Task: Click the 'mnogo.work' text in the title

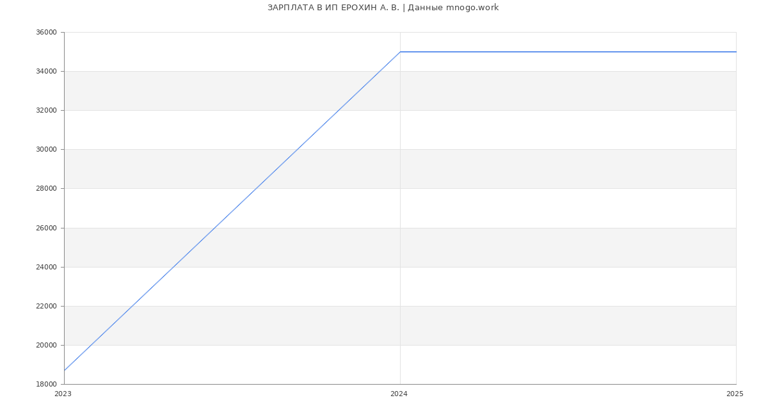Action: [x=472, y=8]
